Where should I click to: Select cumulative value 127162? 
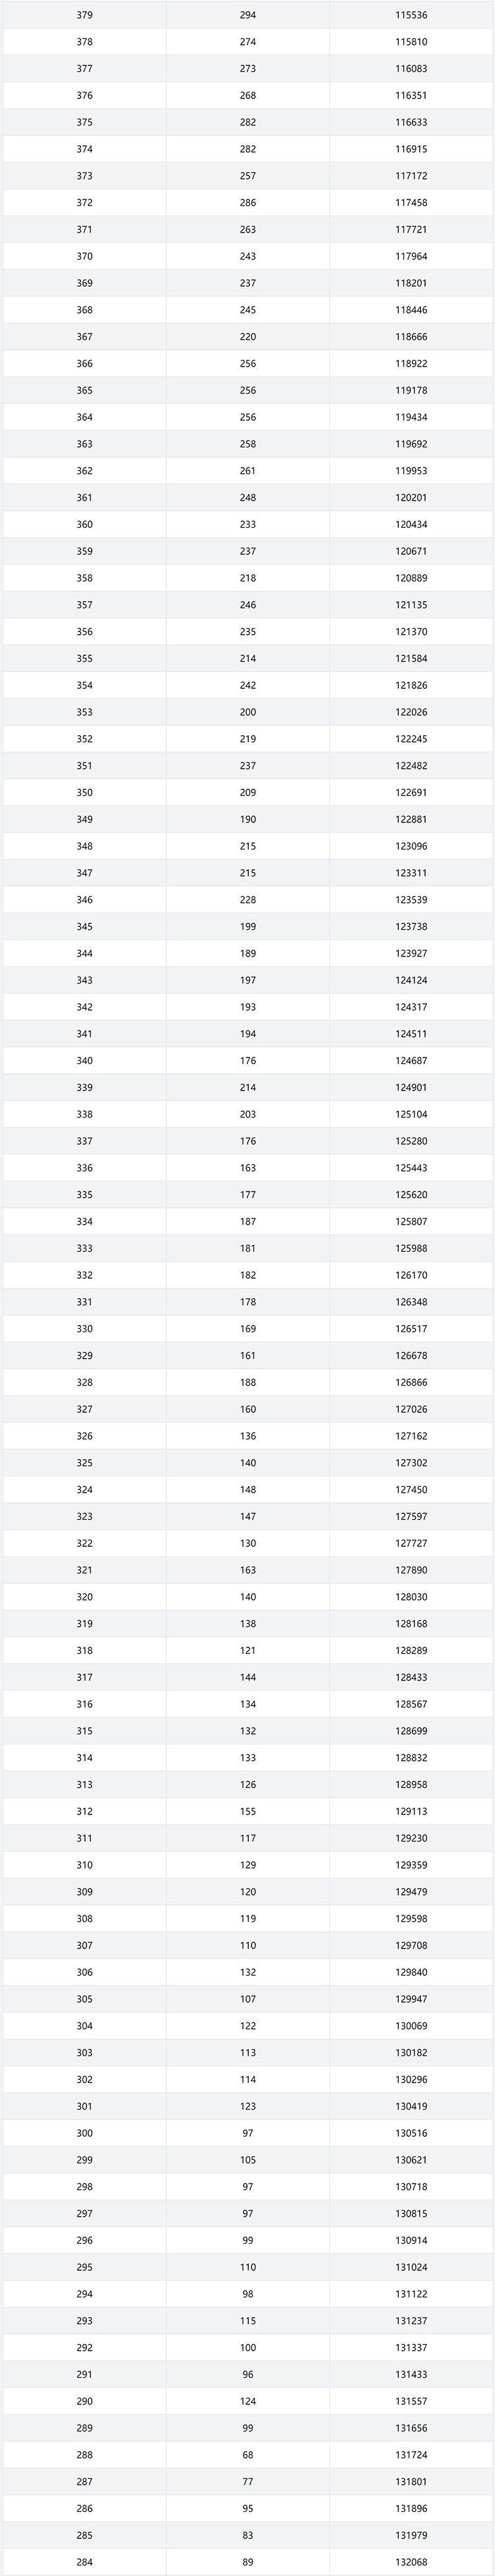[411, 1436]
